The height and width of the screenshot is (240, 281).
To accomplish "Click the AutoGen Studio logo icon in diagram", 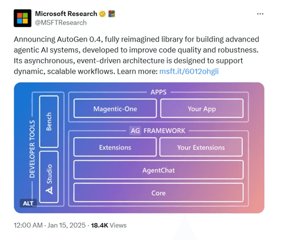I will [49, 190].
